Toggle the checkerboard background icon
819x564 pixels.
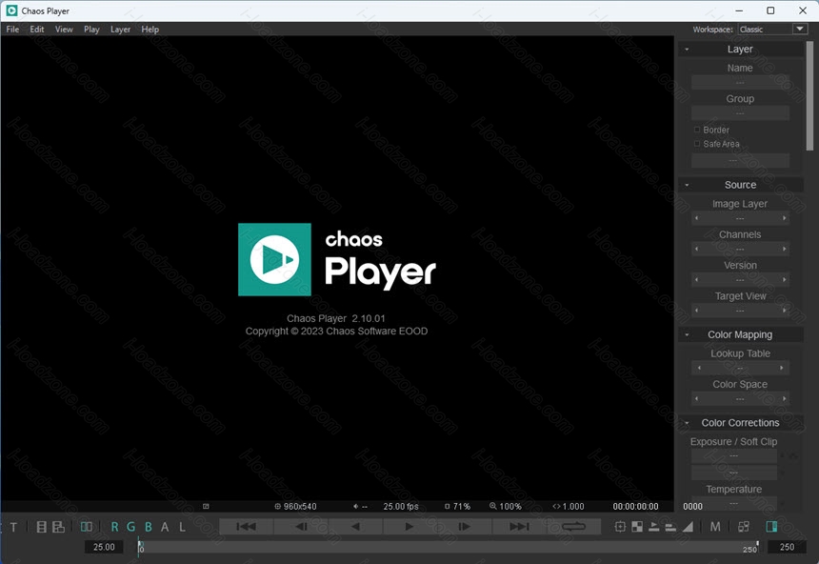tap(637, 527)
